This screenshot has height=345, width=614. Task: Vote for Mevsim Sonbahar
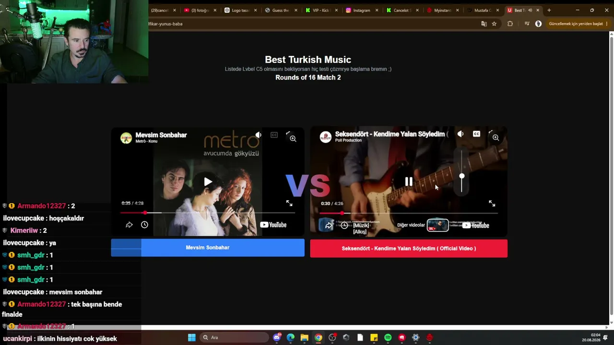pyautogui.click(x=208, y=248)
